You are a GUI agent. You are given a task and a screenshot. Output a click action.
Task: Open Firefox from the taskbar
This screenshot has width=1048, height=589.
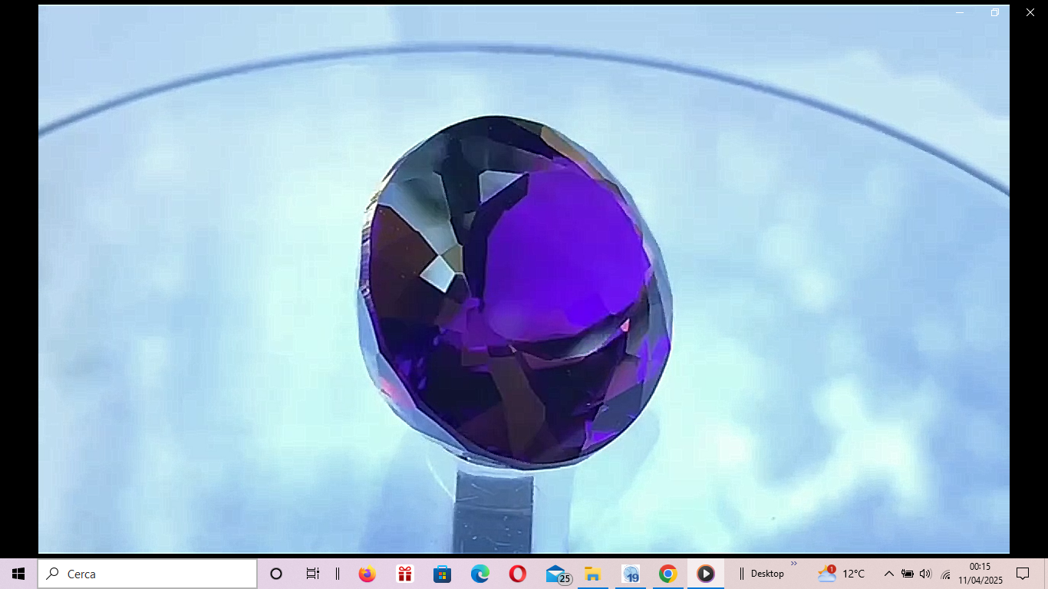click(x=367, y=574)
